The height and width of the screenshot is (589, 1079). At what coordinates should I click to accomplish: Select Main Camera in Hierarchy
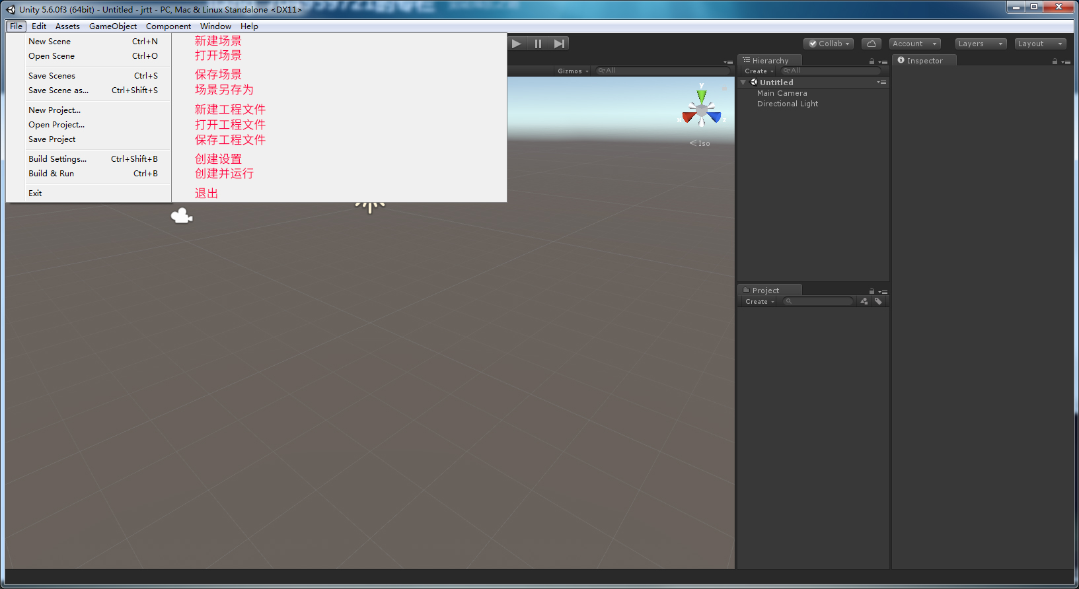tap(782, 93)
